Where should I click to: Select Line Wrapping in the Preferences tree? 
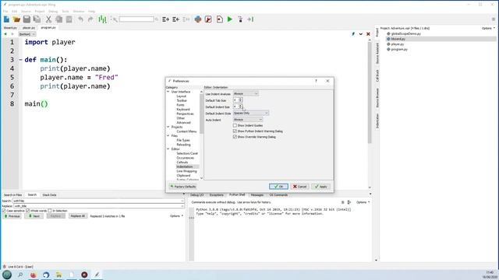pos(186,171)
